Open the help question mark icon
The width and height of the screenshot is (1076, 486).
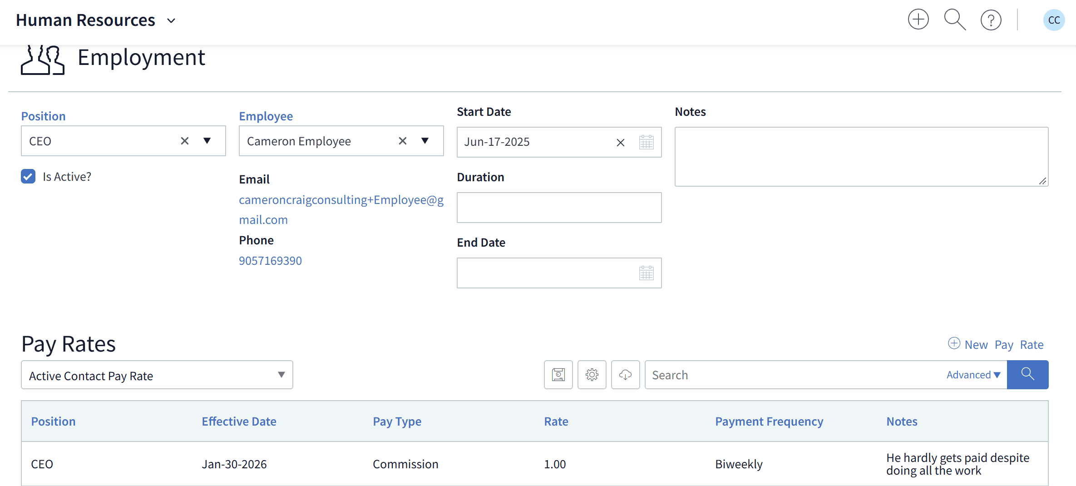click(991, 20)
